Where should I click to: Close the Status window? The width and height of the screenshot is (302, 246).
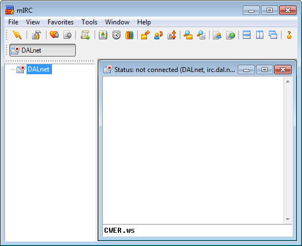[283, 69]
